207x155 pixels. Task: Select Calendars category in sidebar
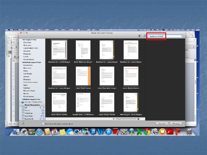point(27,42)
